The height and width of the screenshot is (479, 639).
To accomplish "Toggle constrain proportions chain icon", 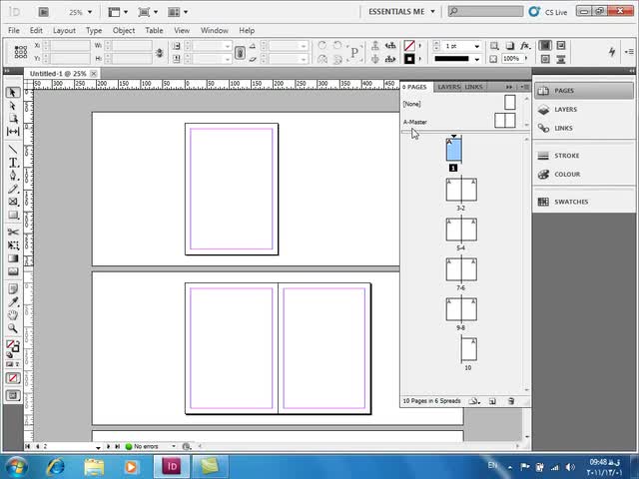I will pos(160,53).
